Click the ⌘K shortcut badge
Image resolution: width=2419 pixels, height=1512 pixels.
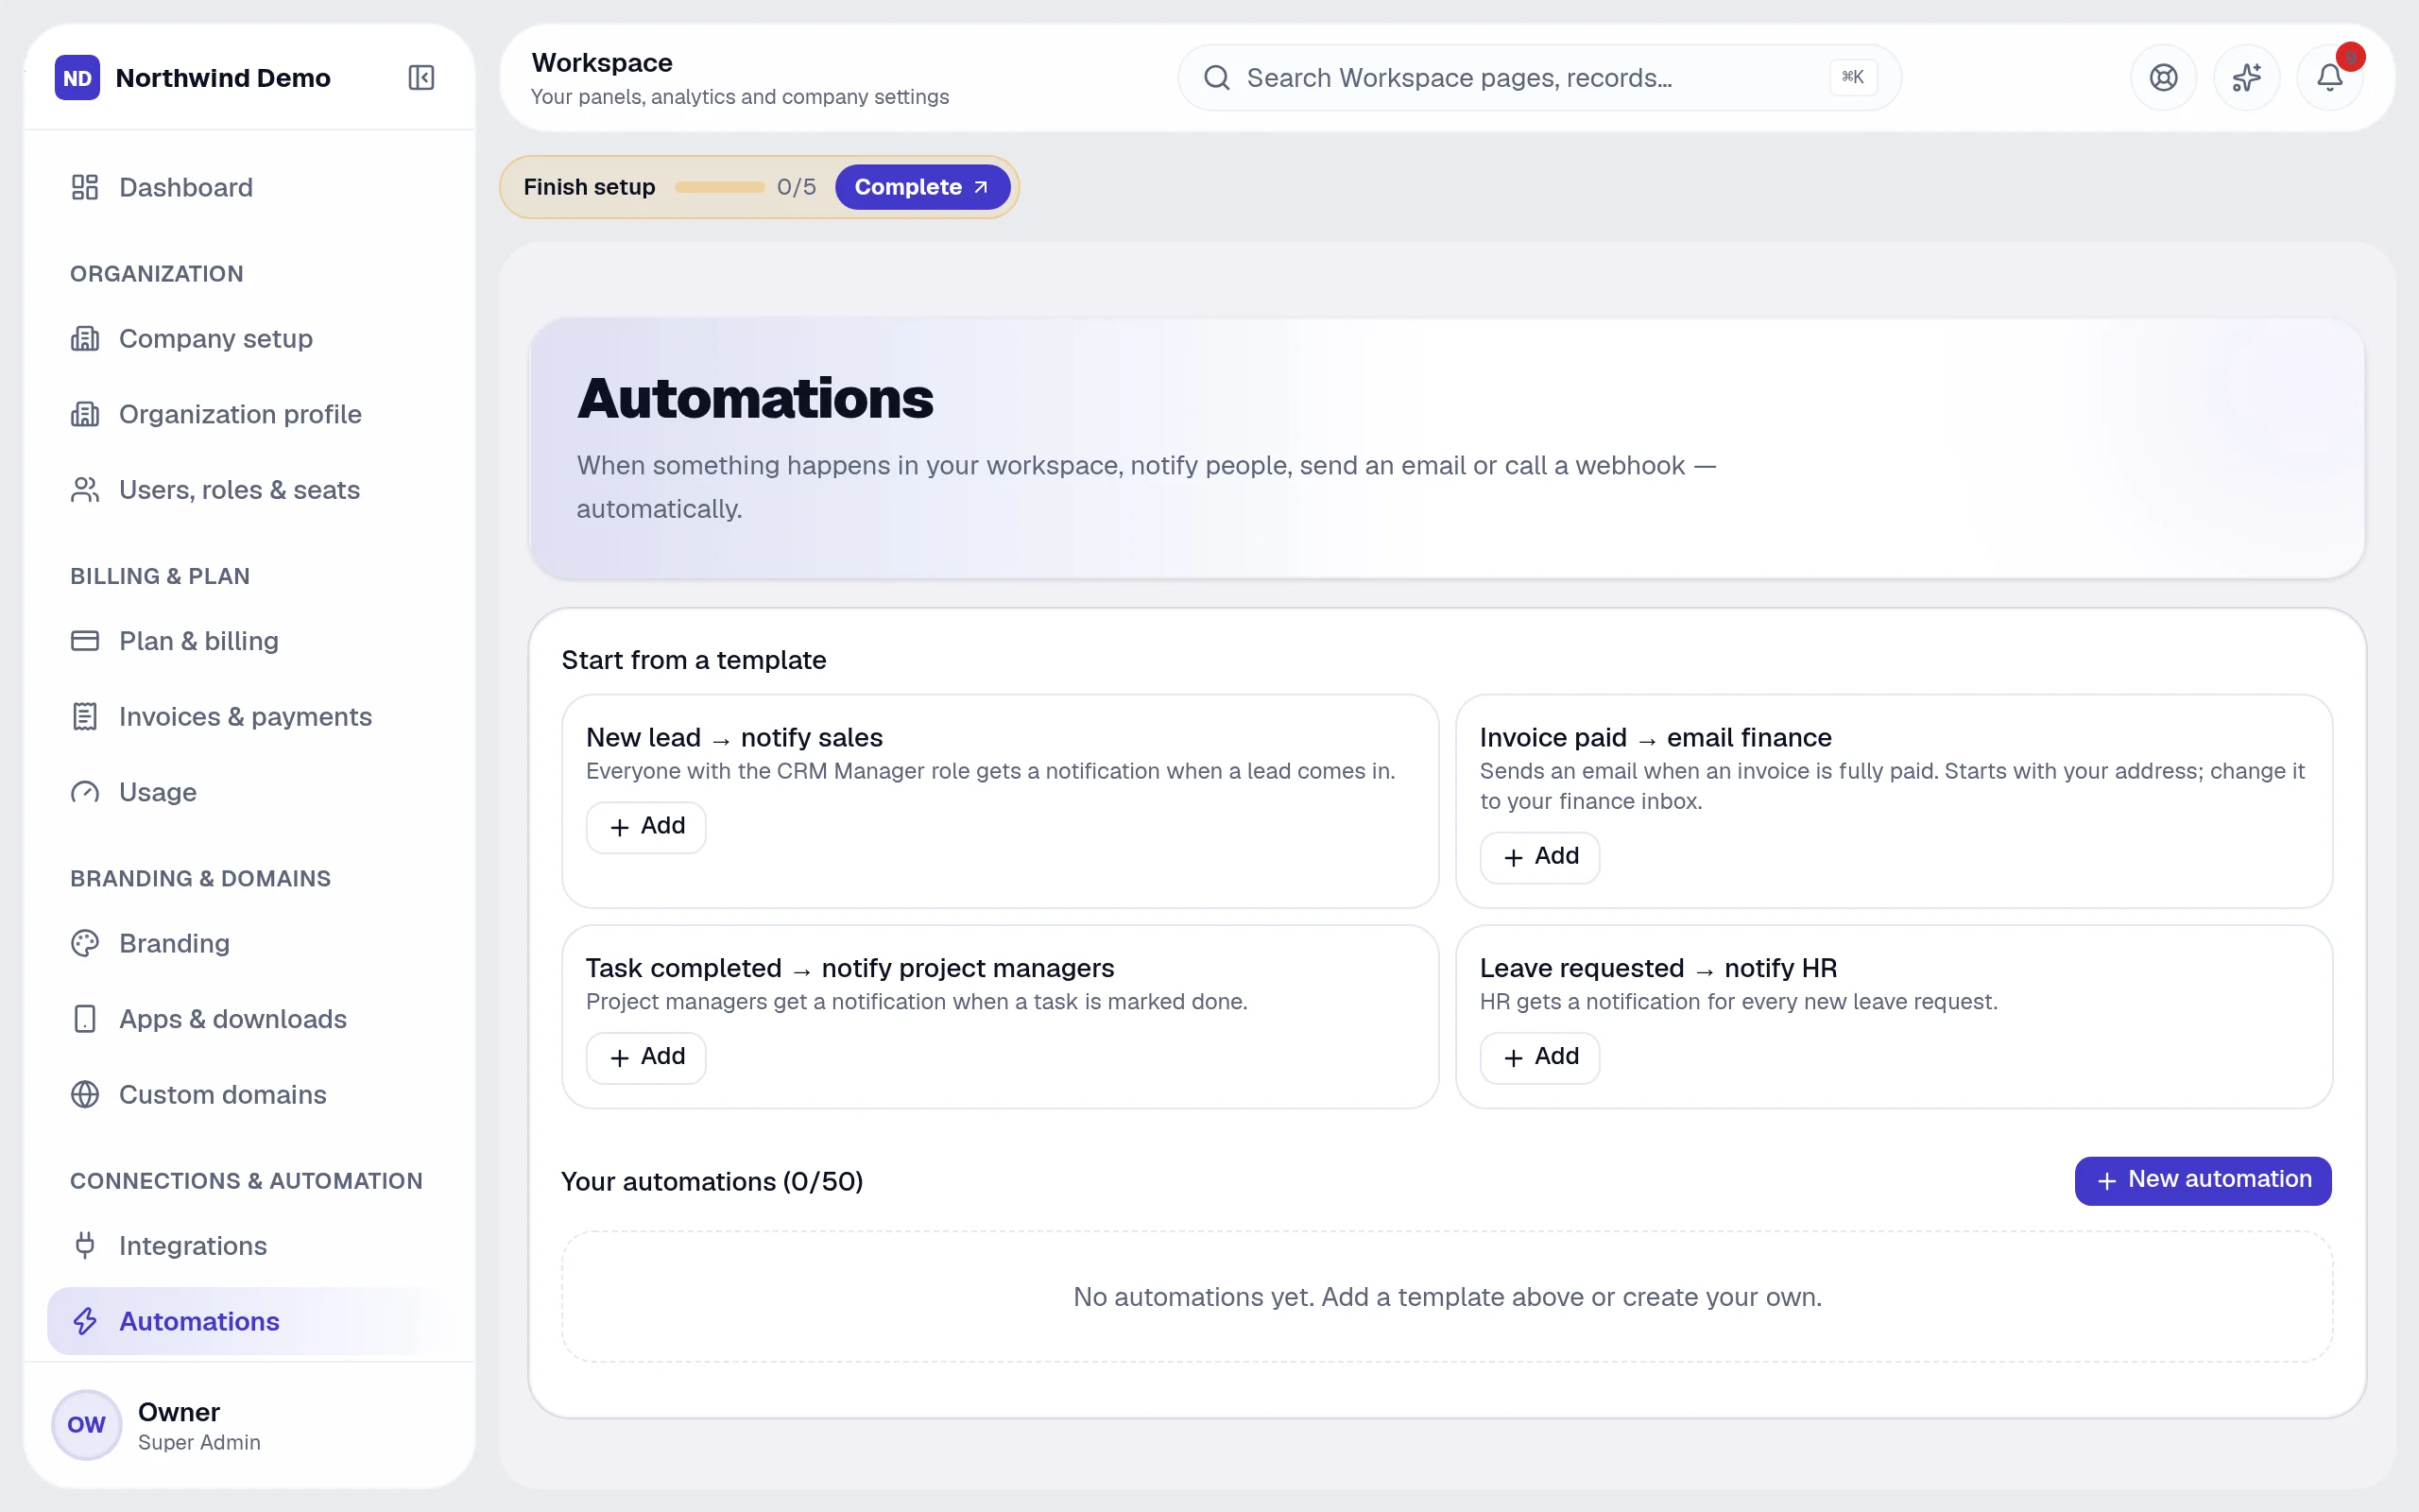pos(1852,77)
